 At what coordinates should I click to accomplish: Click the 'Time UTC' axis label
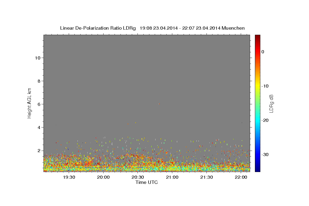point(147,182)
